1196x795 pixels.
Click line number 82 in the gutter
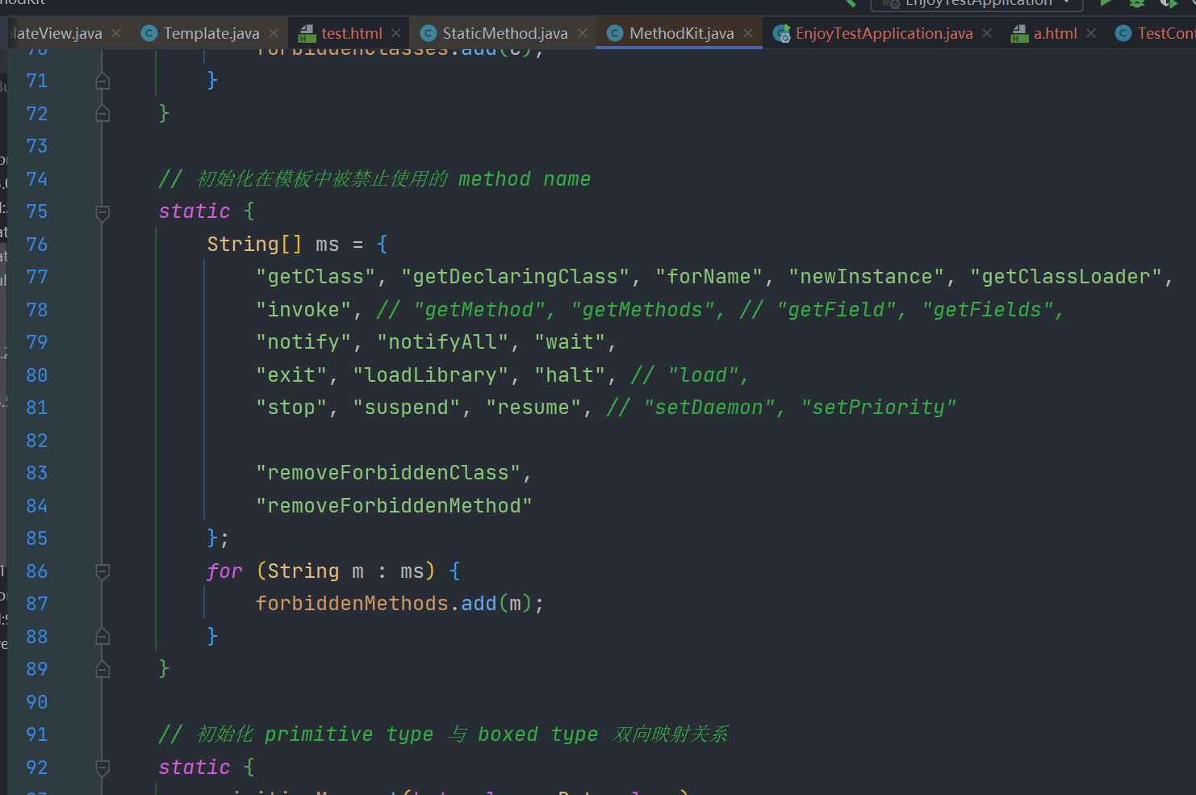pyautogui.click(x=37, y=441)
